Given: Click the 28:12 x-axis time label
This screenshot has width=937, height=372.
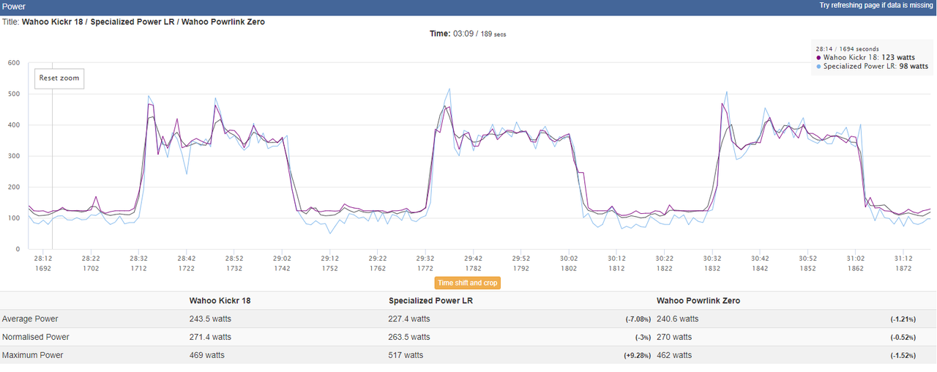Looking at the screenshot, I should tap(42, 258).
